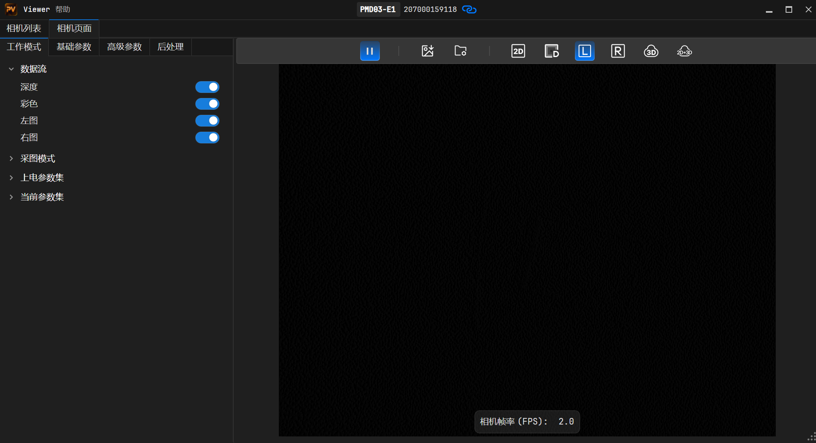Click the PMD03-E1 camera model label
Image resolution: width=816 pixels, height=443 pixels.
coord(378,9)
